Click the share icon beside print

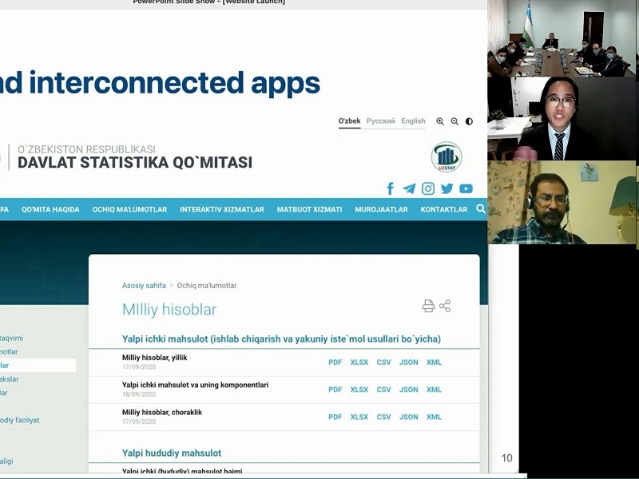(445, 306)
